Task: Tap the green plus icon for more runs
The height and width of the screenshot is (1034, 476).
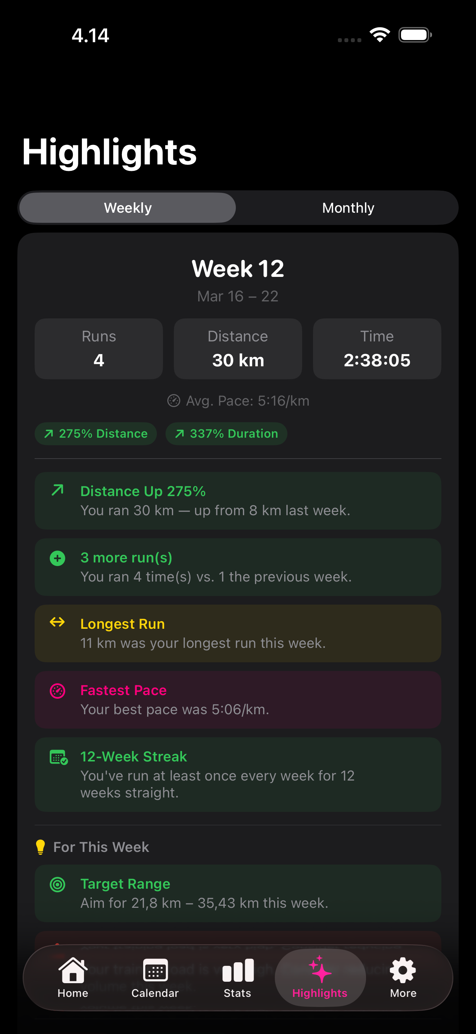Action: (57, 558)
